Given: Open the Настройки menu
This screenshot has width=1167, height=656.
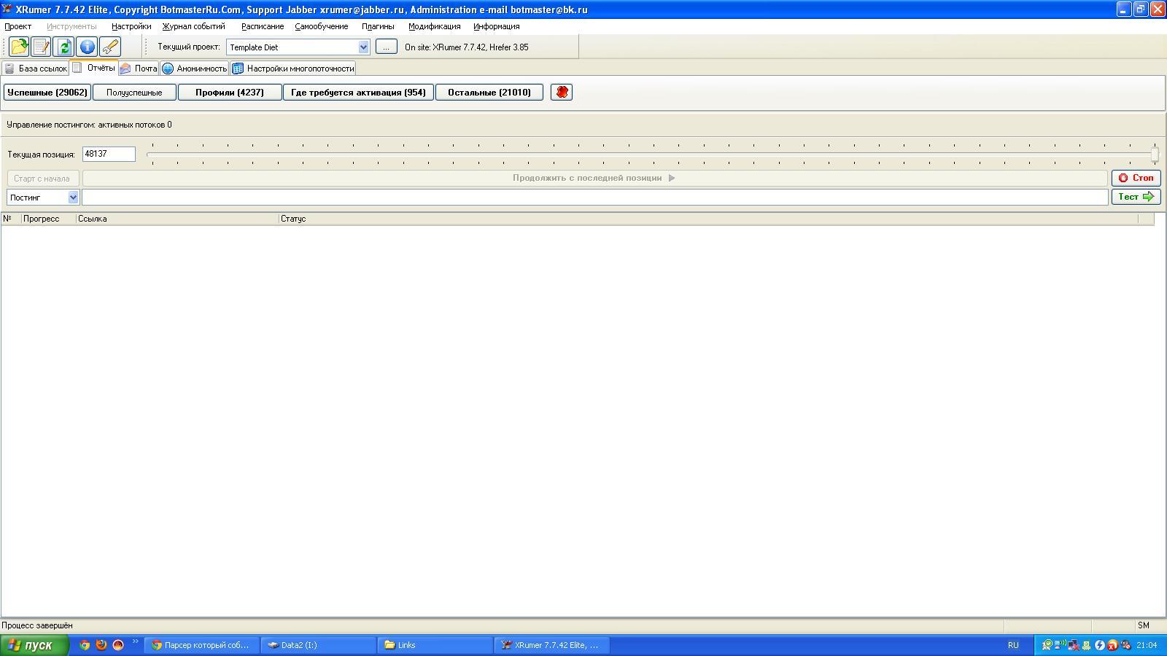Looking at the screenshot, I should tap(131, 26).
